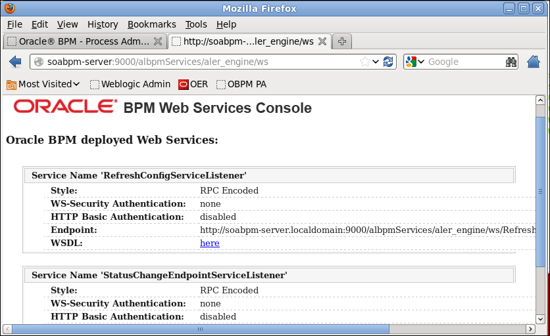Screen dimensions: 550x336
Task: Click the Oracle logo in page header
Action: pyautogui.click(x=65, y=106)
